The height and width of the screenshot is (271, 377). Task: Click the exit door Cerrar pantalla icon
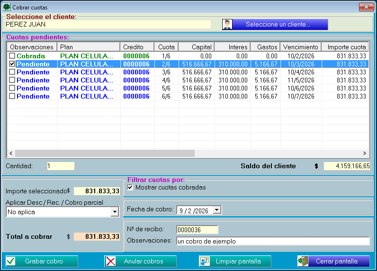coord(303,261)
